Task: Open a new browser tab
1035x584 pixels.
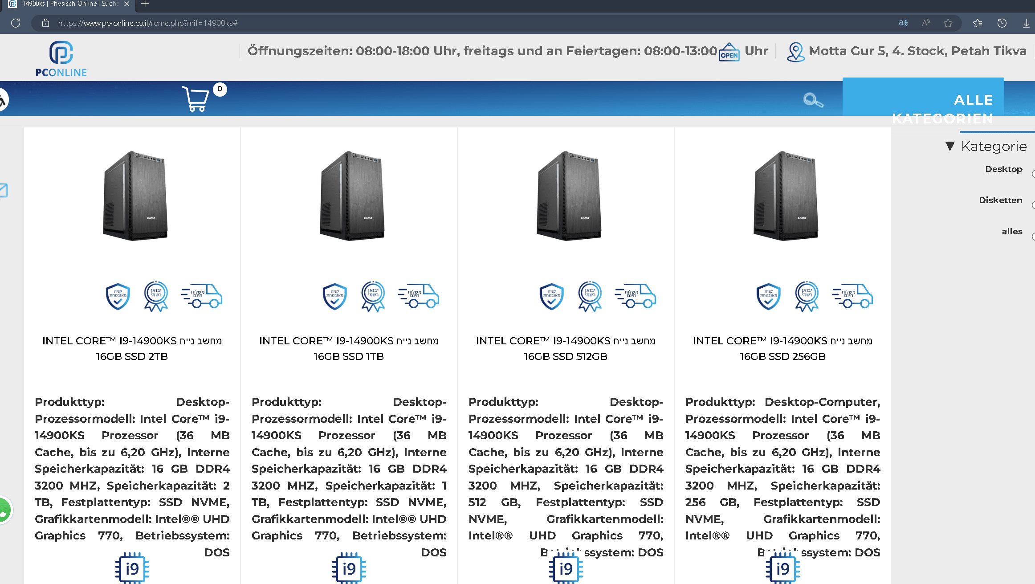Action: (x=145, y=4)
